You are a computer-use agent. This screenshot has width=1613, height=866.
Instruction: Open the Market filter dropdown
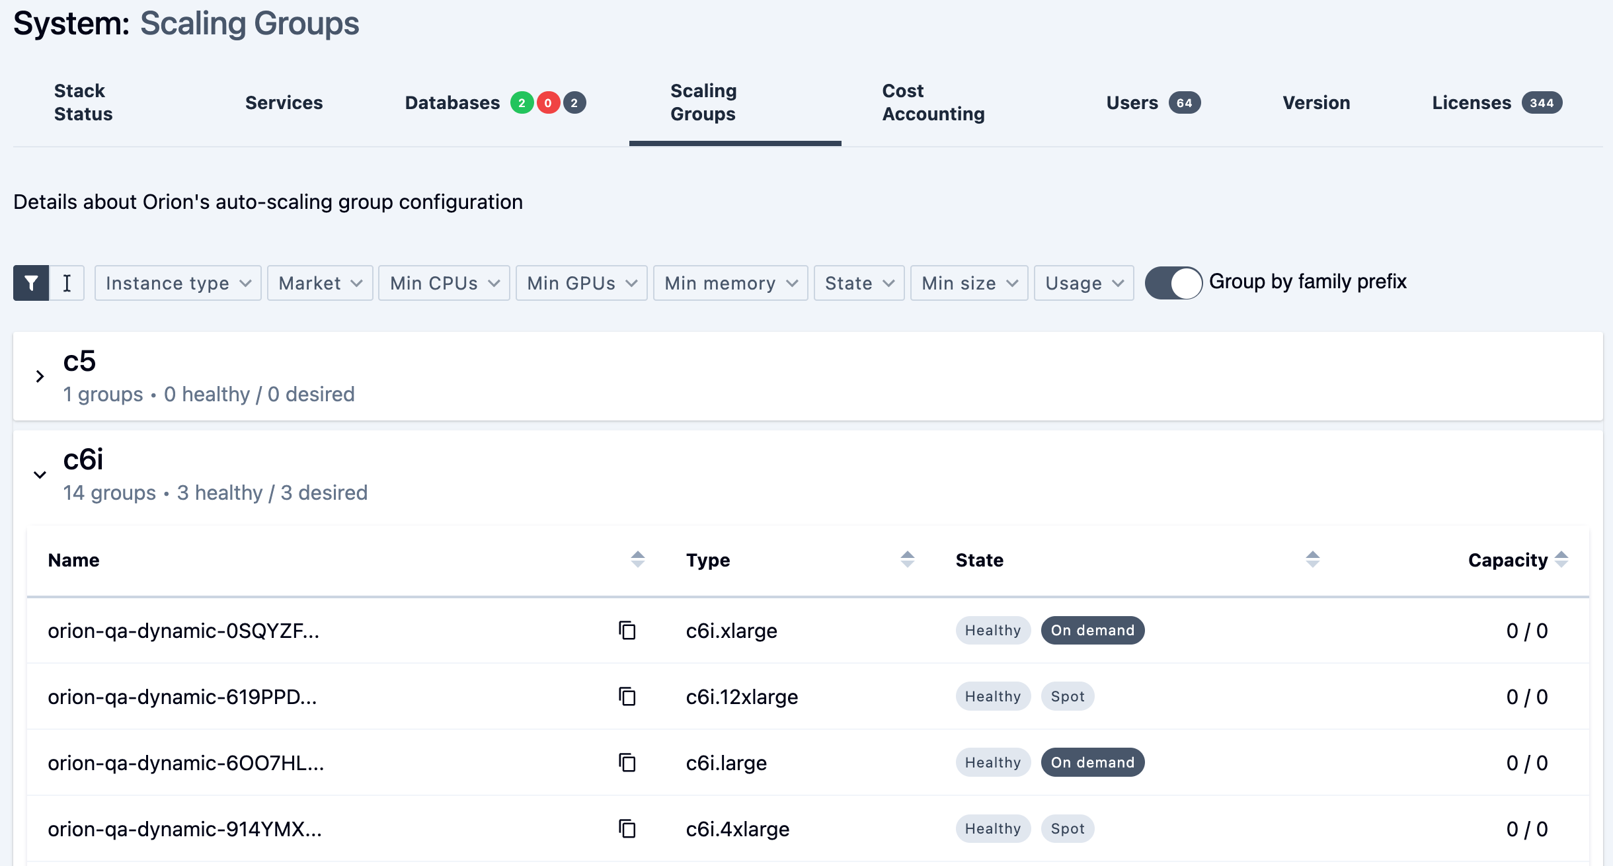click(x=320, y=283)
